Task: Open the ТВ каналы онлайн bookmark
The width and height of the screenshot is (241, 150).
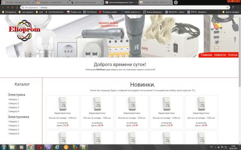Action: pos(109,12)
